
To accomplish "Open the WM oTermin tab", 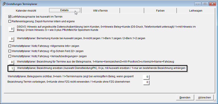I will pos(100,10).
